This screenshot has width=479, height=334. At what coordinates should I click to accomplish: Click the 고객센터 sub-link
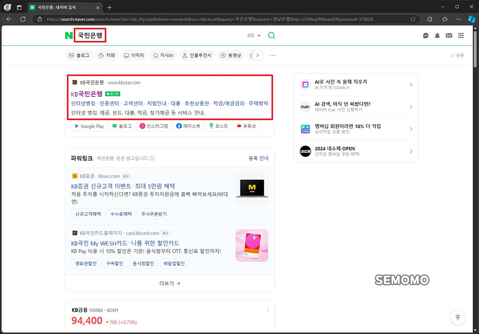pyautogui.click(x=133, y=103)
